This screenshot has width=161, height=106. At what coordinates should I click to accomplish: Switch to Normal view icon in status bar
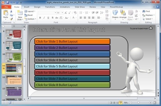[x=111, y=103]
